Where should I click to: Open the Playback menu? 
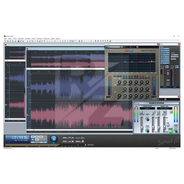21,39
